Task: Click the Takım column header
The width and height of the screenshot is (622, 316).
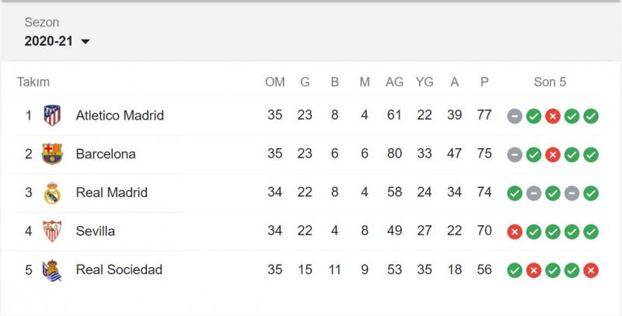Action: pos(33,82)
